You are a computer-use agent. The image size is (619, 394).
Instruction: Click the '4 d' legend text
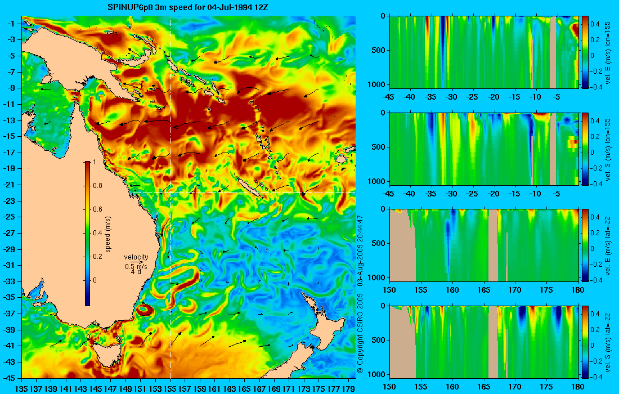[136, 272]
